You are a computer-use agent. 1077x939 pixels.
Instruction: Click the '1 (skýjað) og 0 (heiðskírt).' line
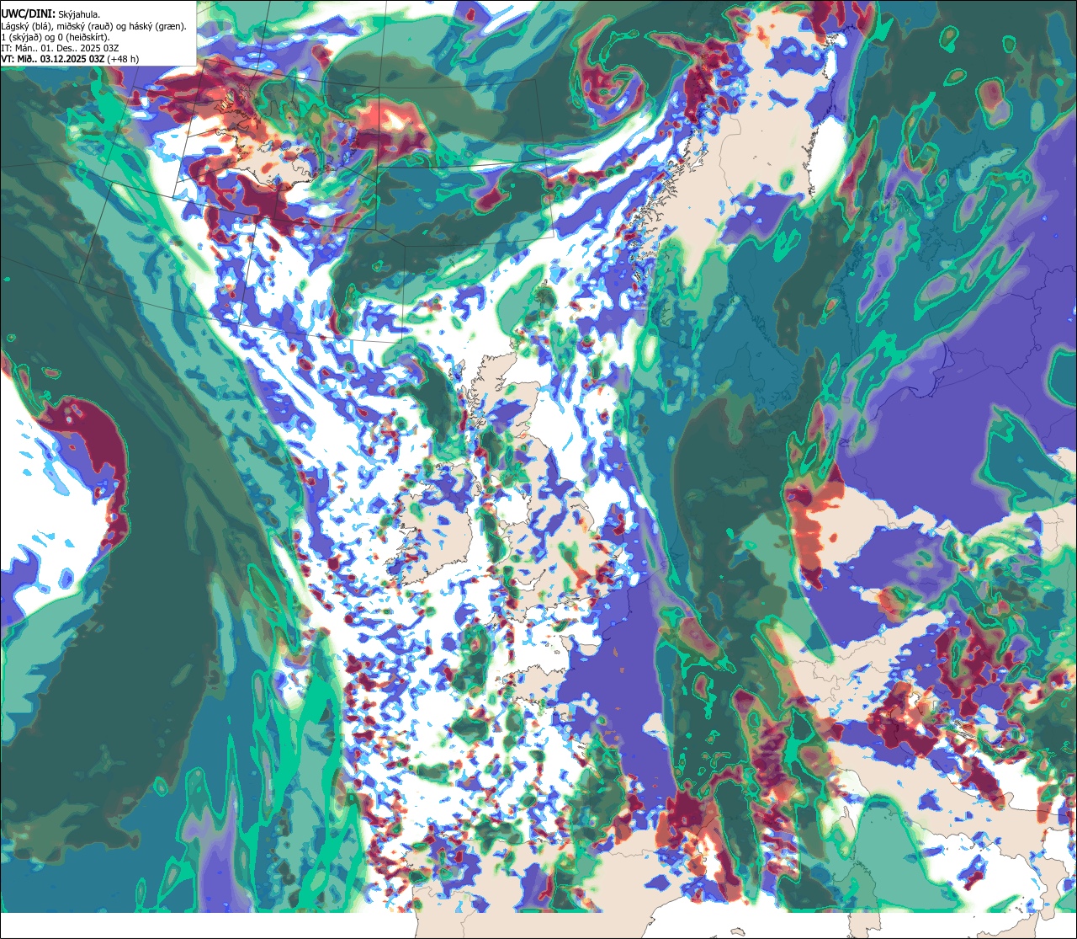tap(55, 37)
